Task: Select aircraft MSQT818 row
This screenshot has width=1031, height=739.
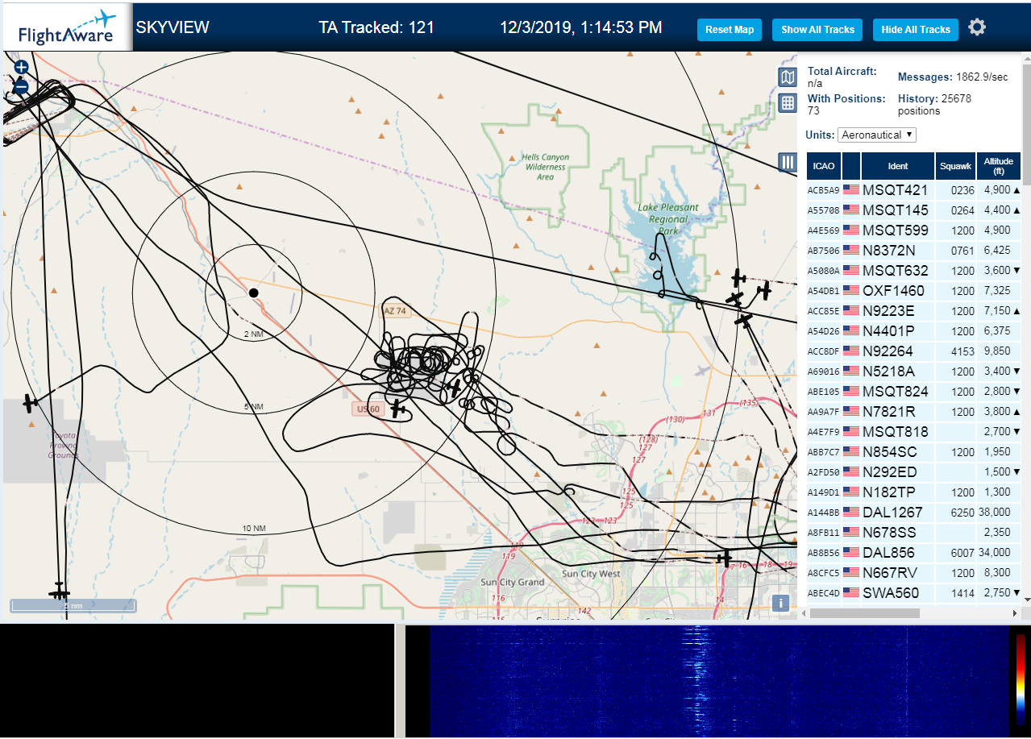Action: (x=913, y=432)
